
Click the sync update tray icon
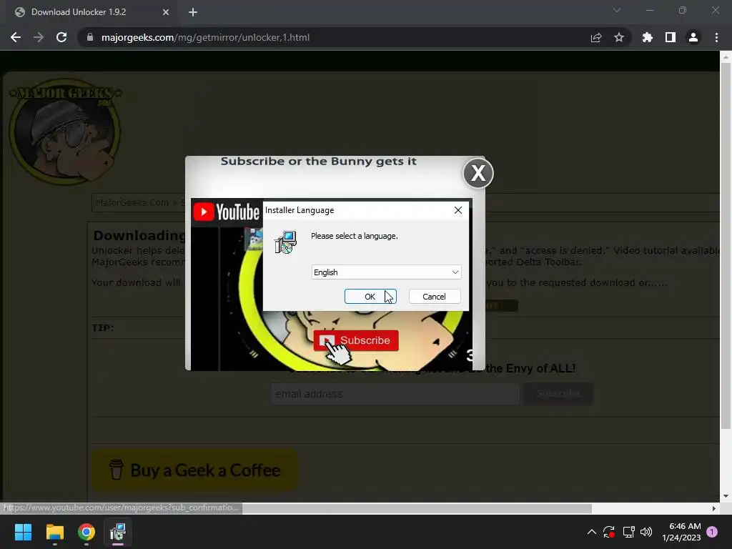(609, 532)
